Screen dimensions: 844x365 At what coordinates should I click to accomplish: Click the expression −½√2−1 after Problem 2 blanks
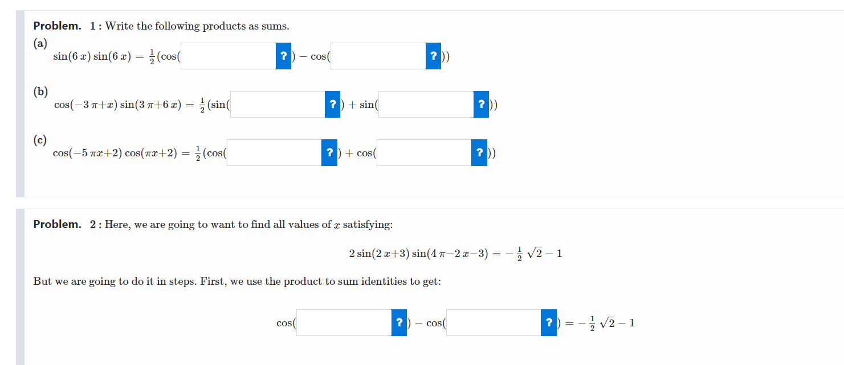[607, 322]
